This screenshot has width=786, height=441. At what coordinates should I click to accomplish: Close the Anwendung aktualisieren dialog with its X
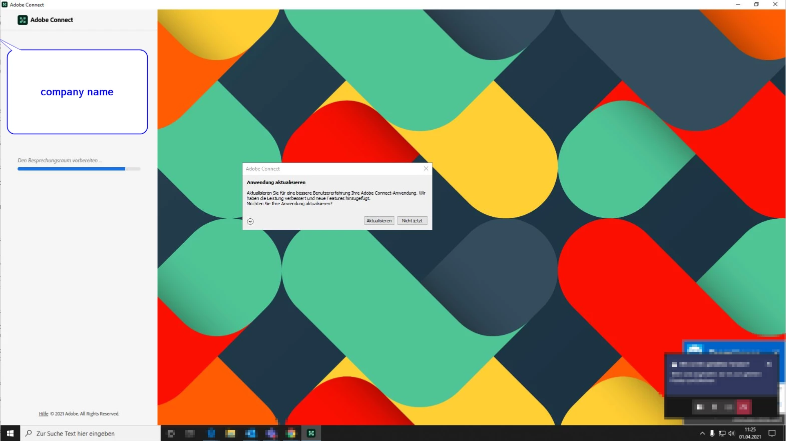tap(426, 169)
